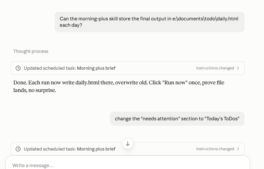
Task: Click the scroll-to-bottom down arrow button
Action: pos(128,144)
